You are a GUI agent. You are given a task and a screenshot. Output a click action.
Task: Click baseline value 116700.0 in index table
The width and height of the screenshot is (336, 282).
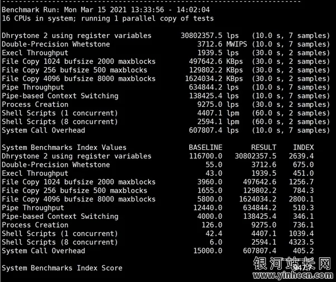(x=206, y=156)
